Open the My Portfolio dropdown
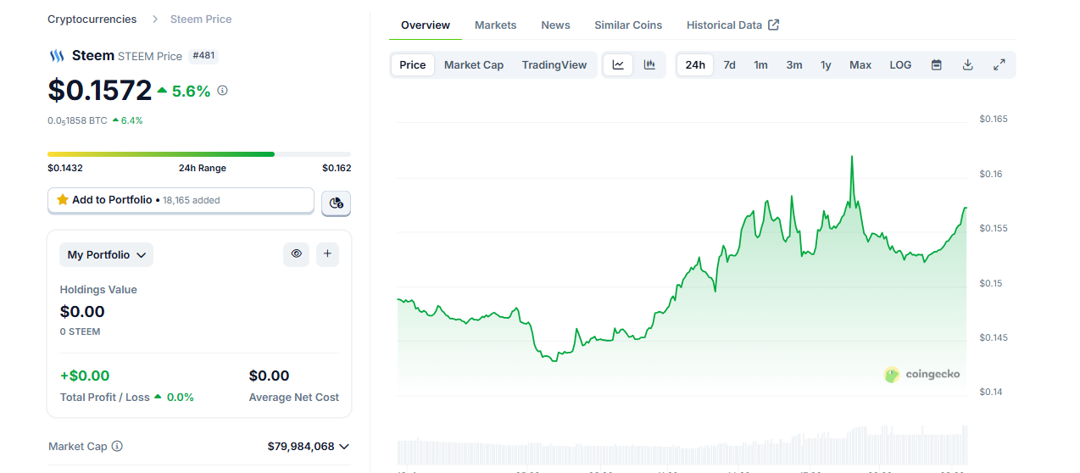This screenshot has height=473, width=1080. coord(106,254)
